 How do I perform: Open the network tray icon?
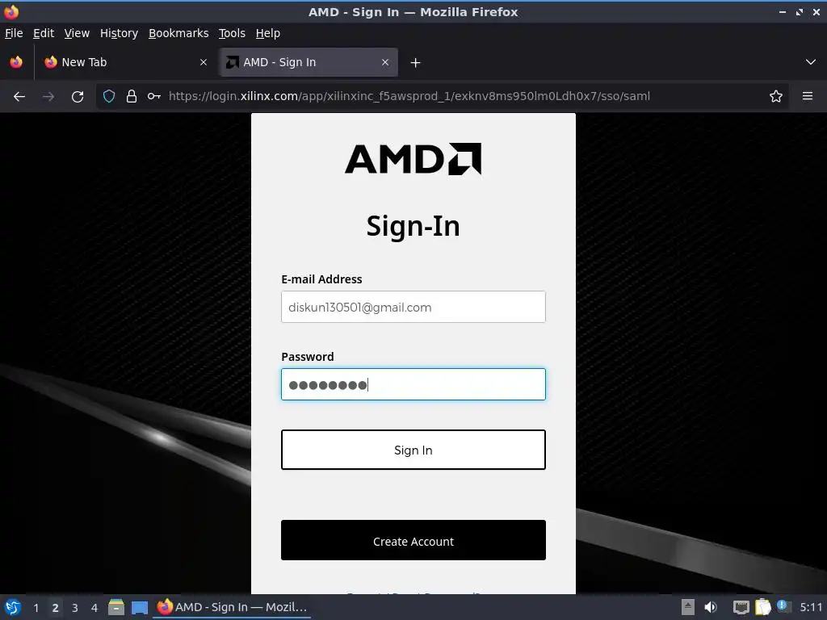[741, 607]
